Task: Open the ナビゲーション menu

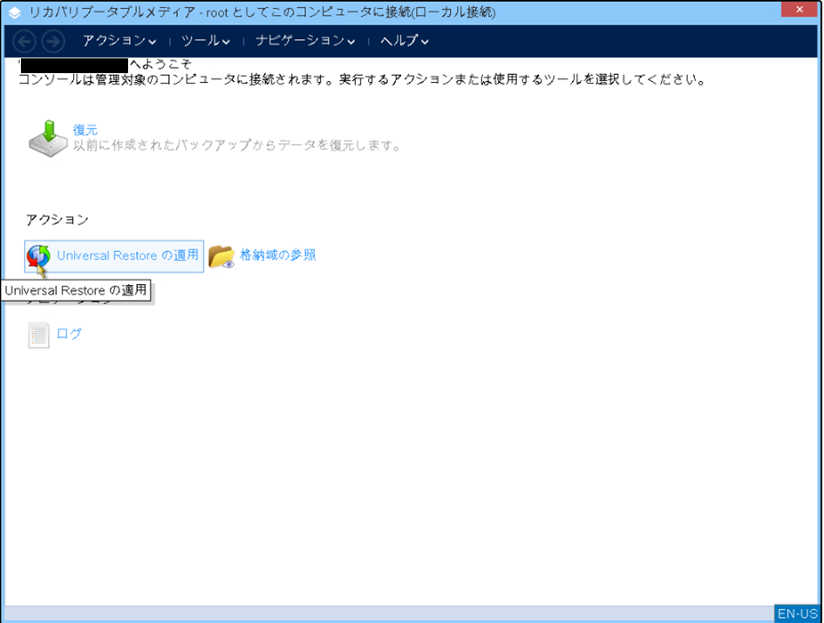Action: point(299,41)
